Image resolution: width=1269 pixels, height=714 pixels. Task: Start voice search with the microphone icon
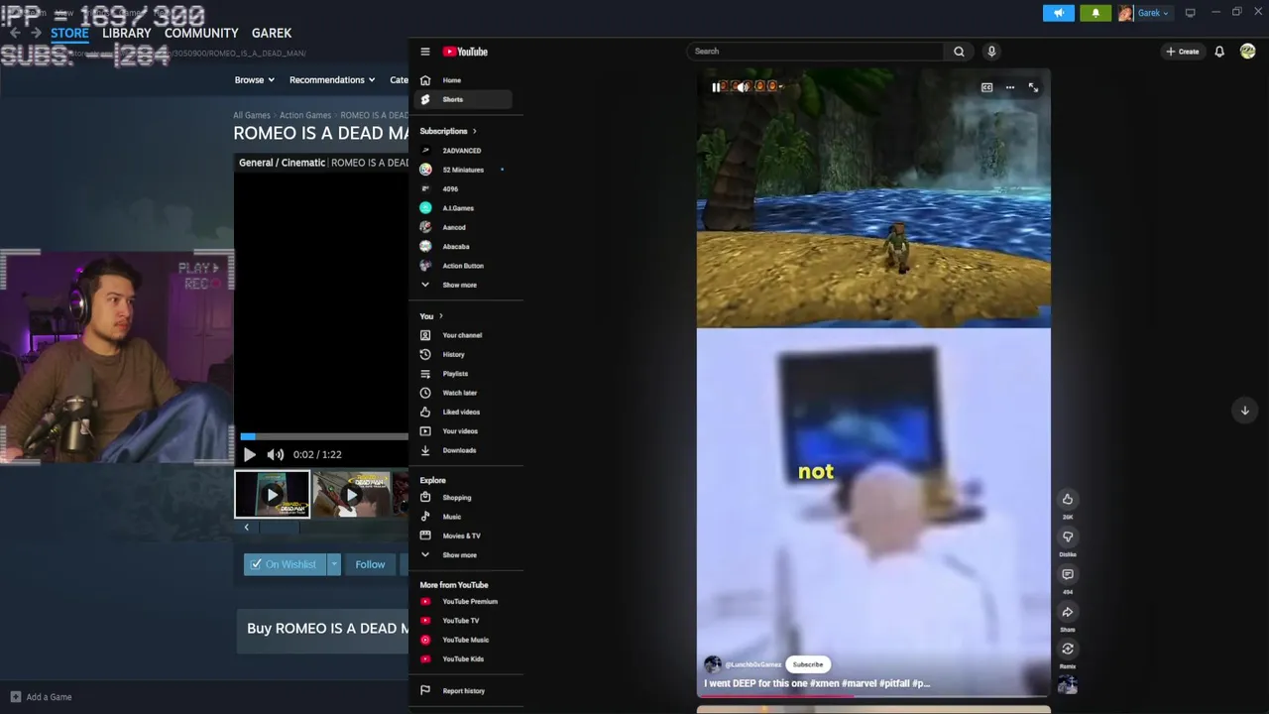click(991, 52)
